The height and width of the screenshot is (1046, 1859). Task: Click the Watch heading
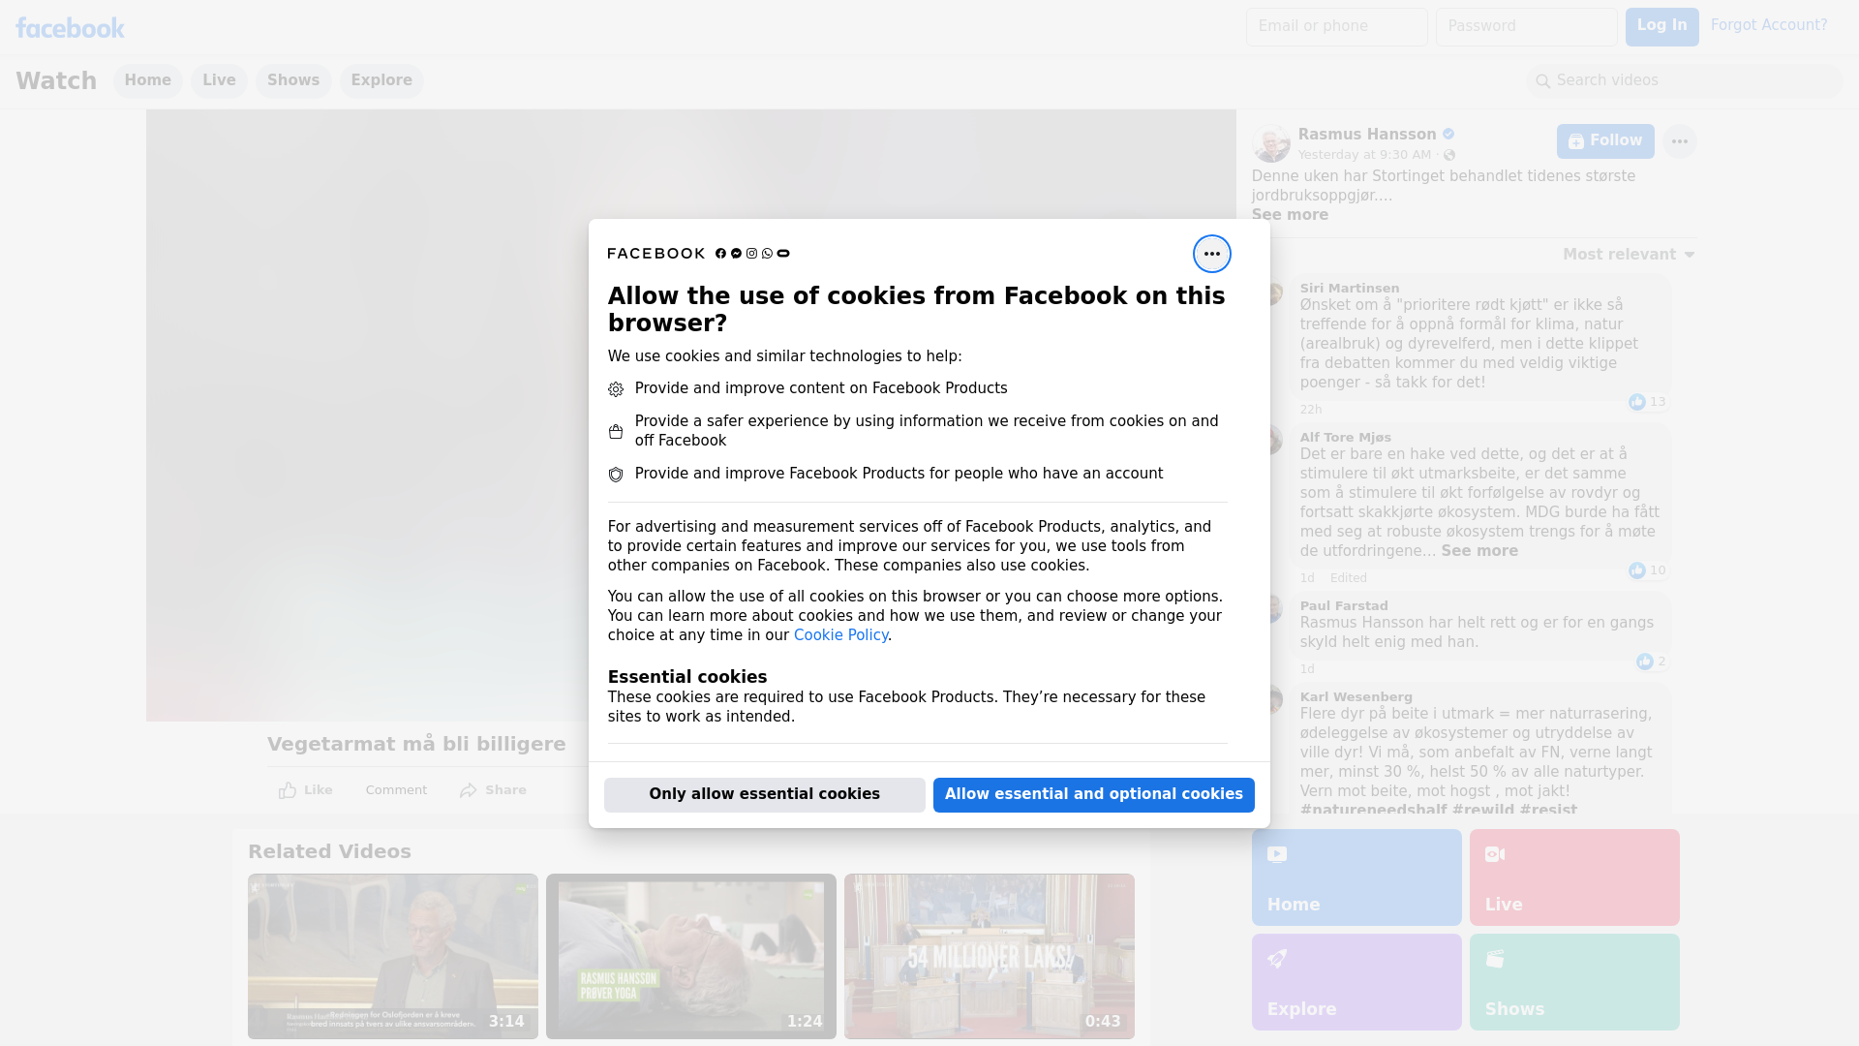coord(56,81)
